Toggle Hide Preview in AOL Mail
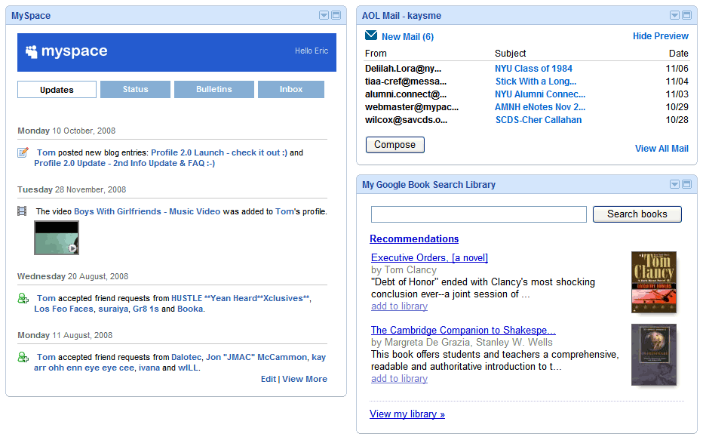The height and width of the screenshot is (440, 703). (661, 35)
